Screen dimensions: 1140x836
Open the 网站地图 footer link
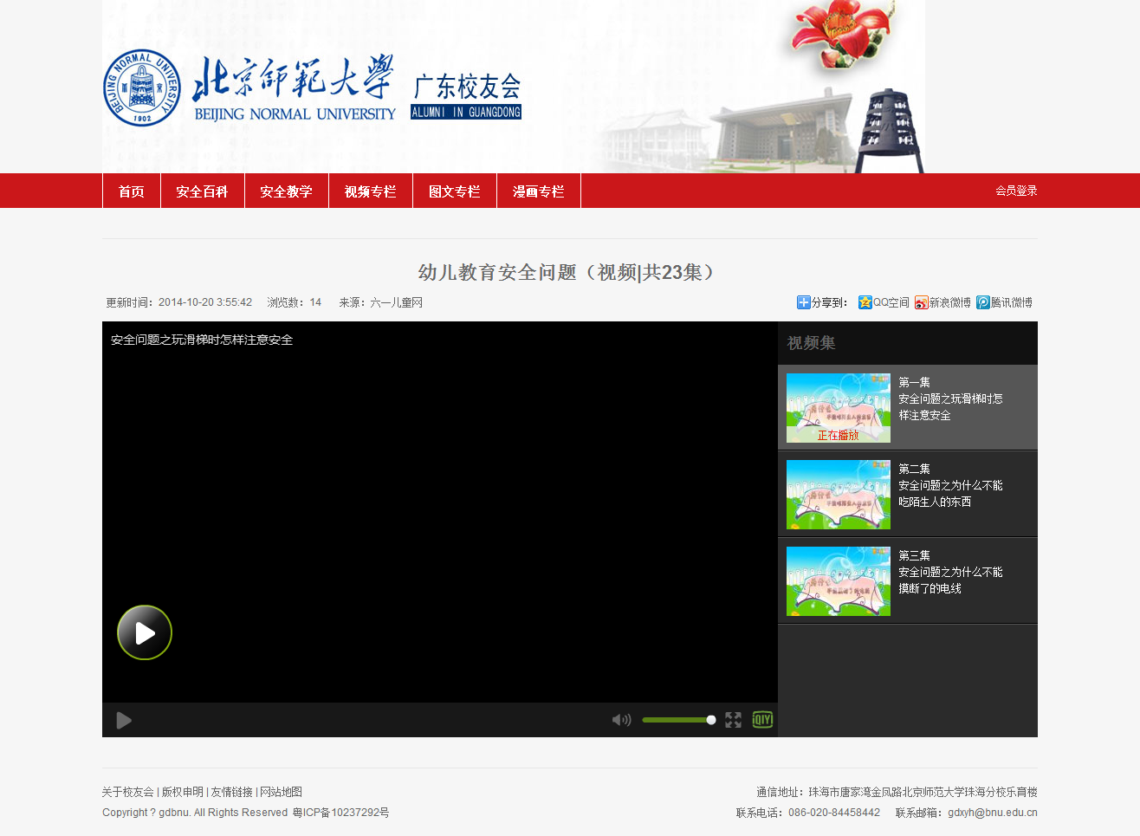tap(282, 792)
